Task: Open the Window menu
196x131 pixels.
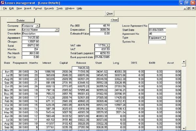Action: coord(70,8)
